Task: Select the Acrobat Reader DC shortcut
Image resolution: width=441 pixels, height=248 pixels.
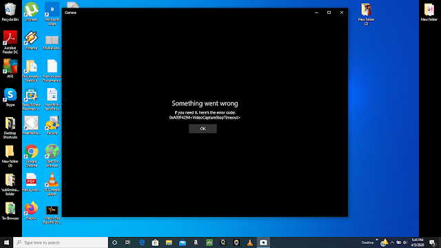Action: [x=10, y=42]
